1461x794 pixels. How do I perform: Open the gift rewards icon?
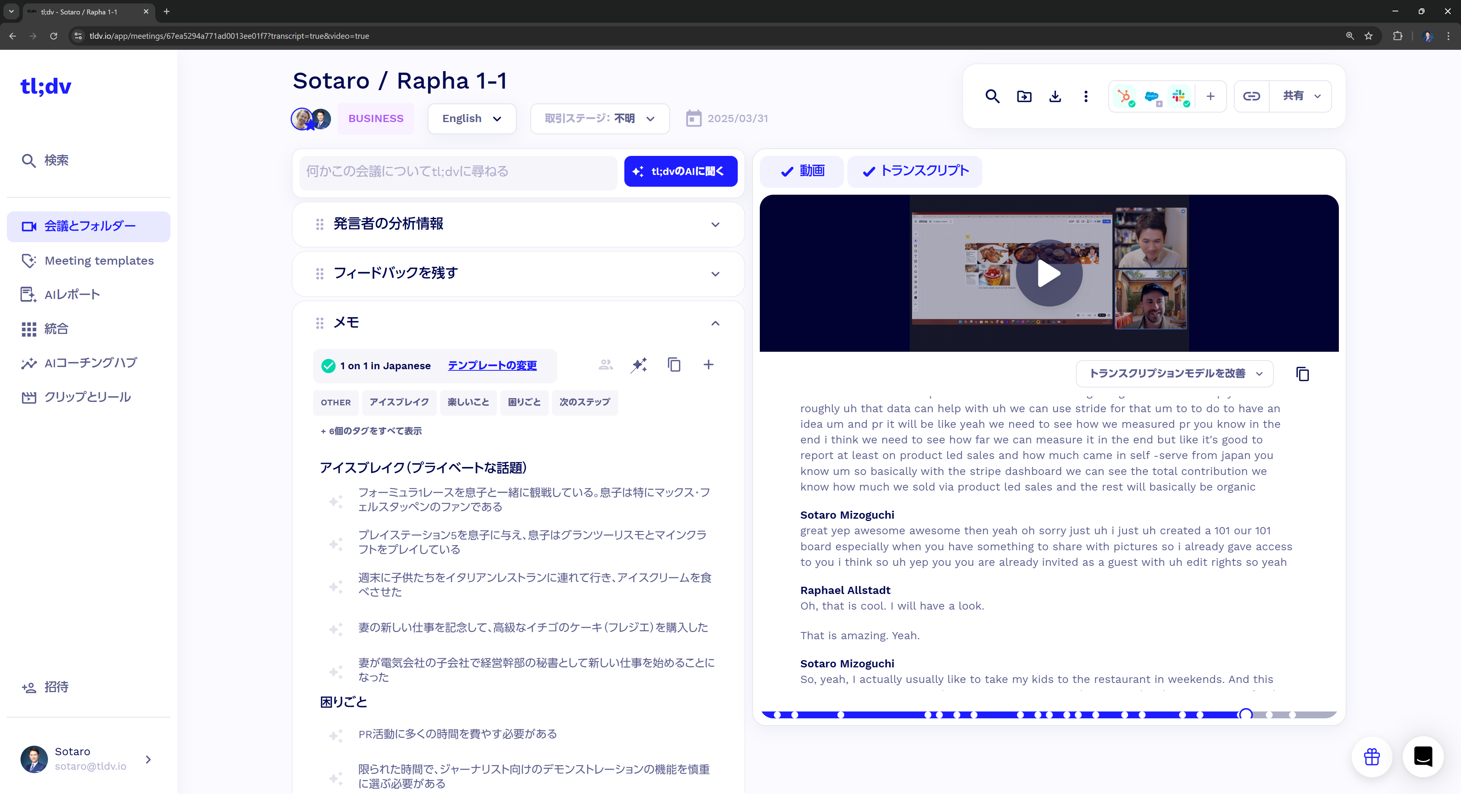[x=1371, y=757]
